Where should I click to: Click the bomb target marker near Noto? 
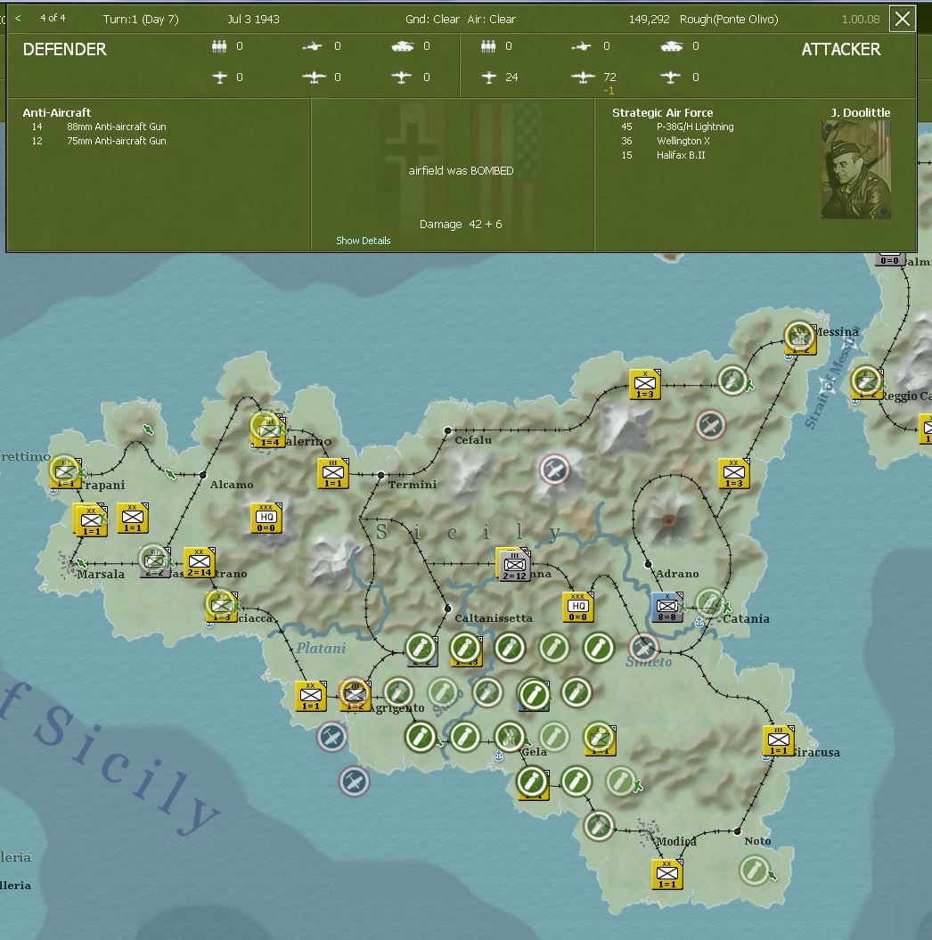tap(755, 870)
